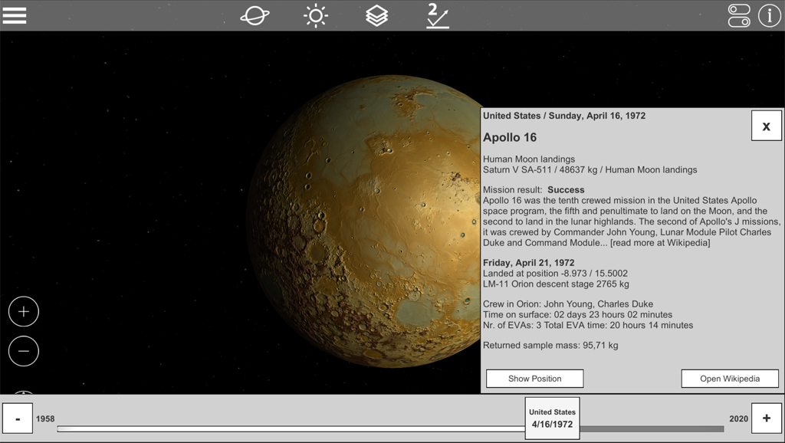The height and width of the screenshot is (443, 785).
Task: Zoom in with the round plus button
Action: point(24,312)
